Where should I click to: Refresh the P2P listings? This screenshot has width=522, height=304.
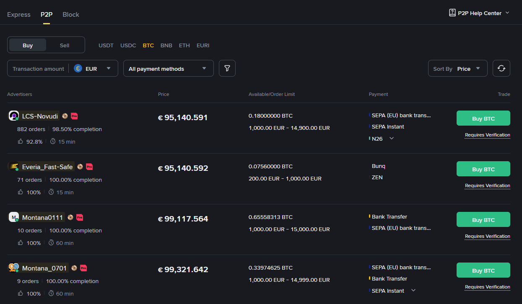click(501, 68)
